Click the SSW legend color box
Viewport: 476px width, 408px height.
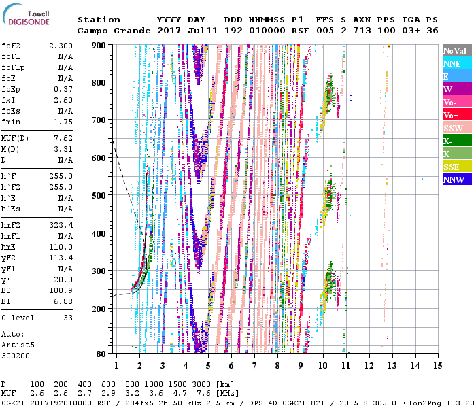pos(455,128)
